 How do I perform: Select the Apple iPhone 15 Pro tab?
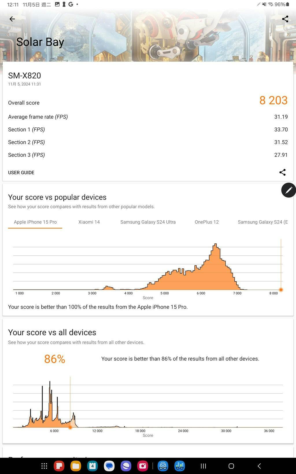(x=35, y=222)
